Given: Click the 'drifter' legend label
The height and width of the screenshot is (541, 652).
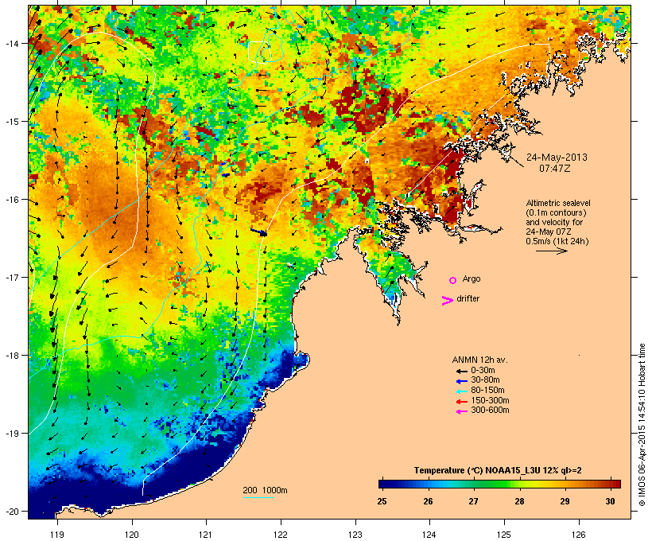Looking at the screenshot, I should (468, 298).
